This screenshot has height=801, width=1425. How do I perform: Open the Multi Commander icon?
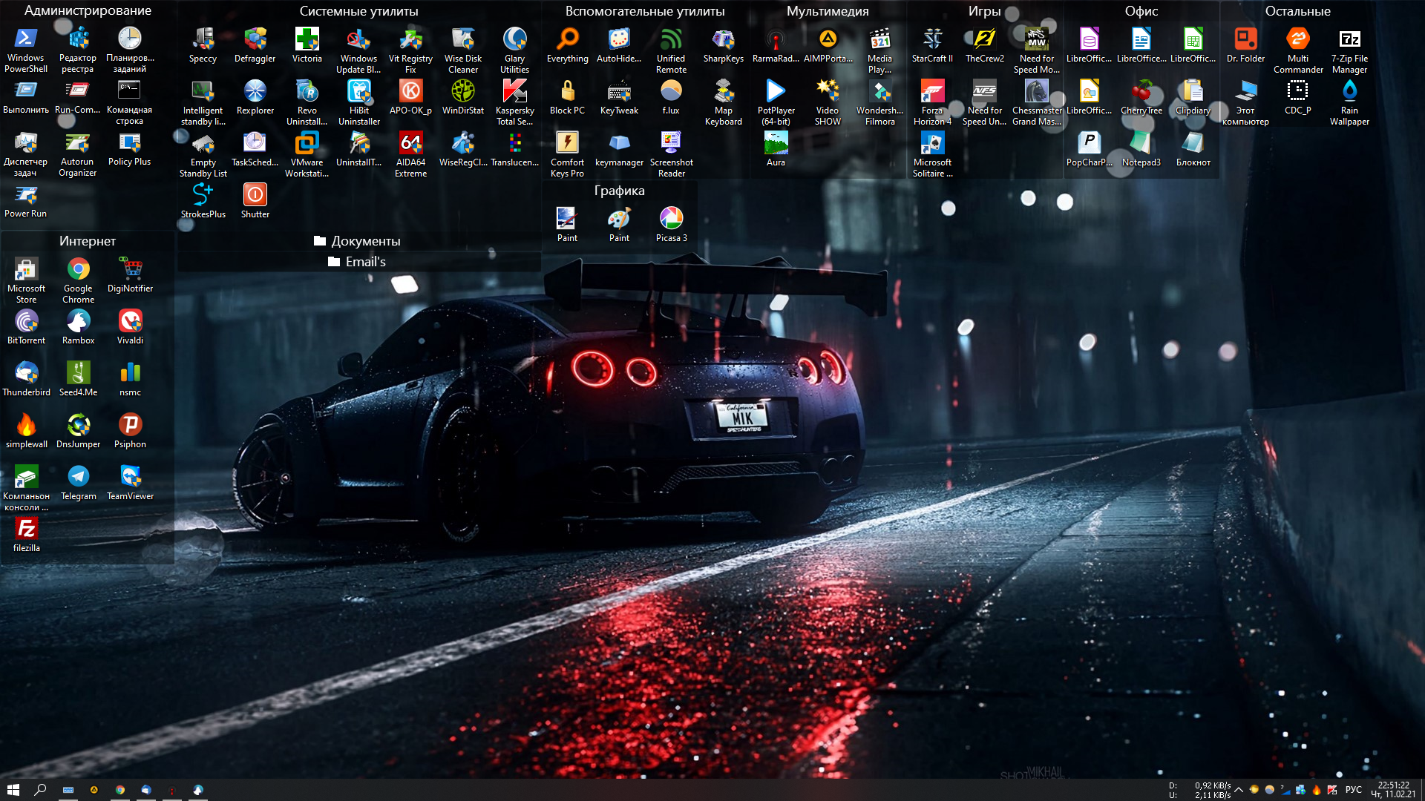(1298, 50)
